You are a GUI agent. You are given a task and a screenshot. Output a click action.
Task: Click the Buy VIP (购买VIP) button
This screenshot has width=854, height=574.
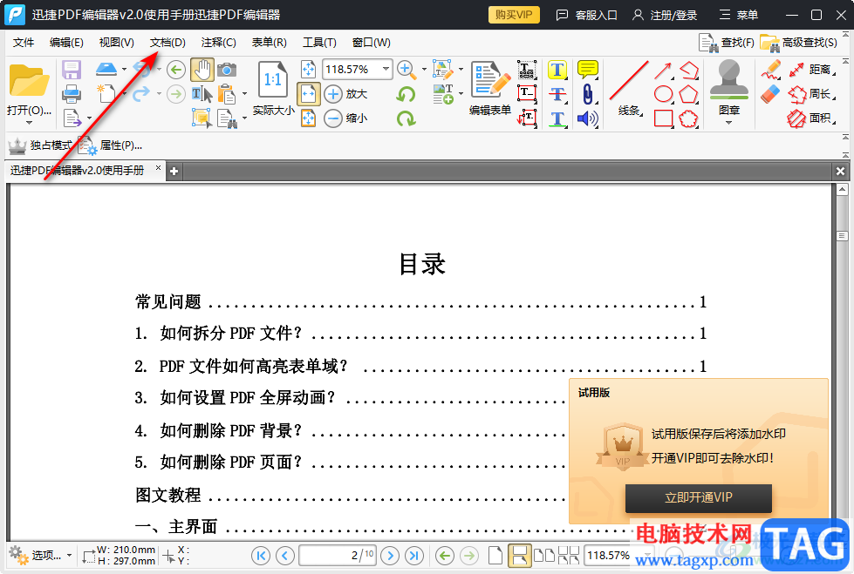pos(514,15)
